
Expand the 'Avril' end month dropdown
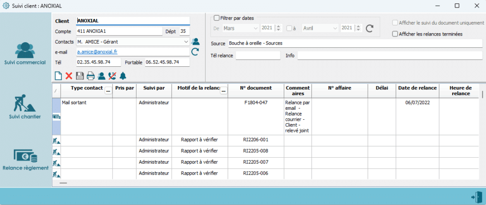click(335, 28)
